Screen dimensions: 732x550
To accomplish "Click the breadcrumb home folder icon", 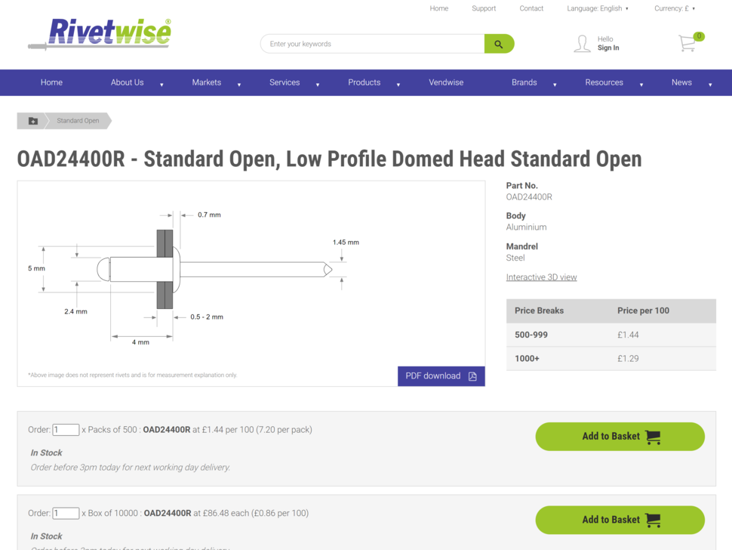I will pyautogui.click(x=32, y=121).
